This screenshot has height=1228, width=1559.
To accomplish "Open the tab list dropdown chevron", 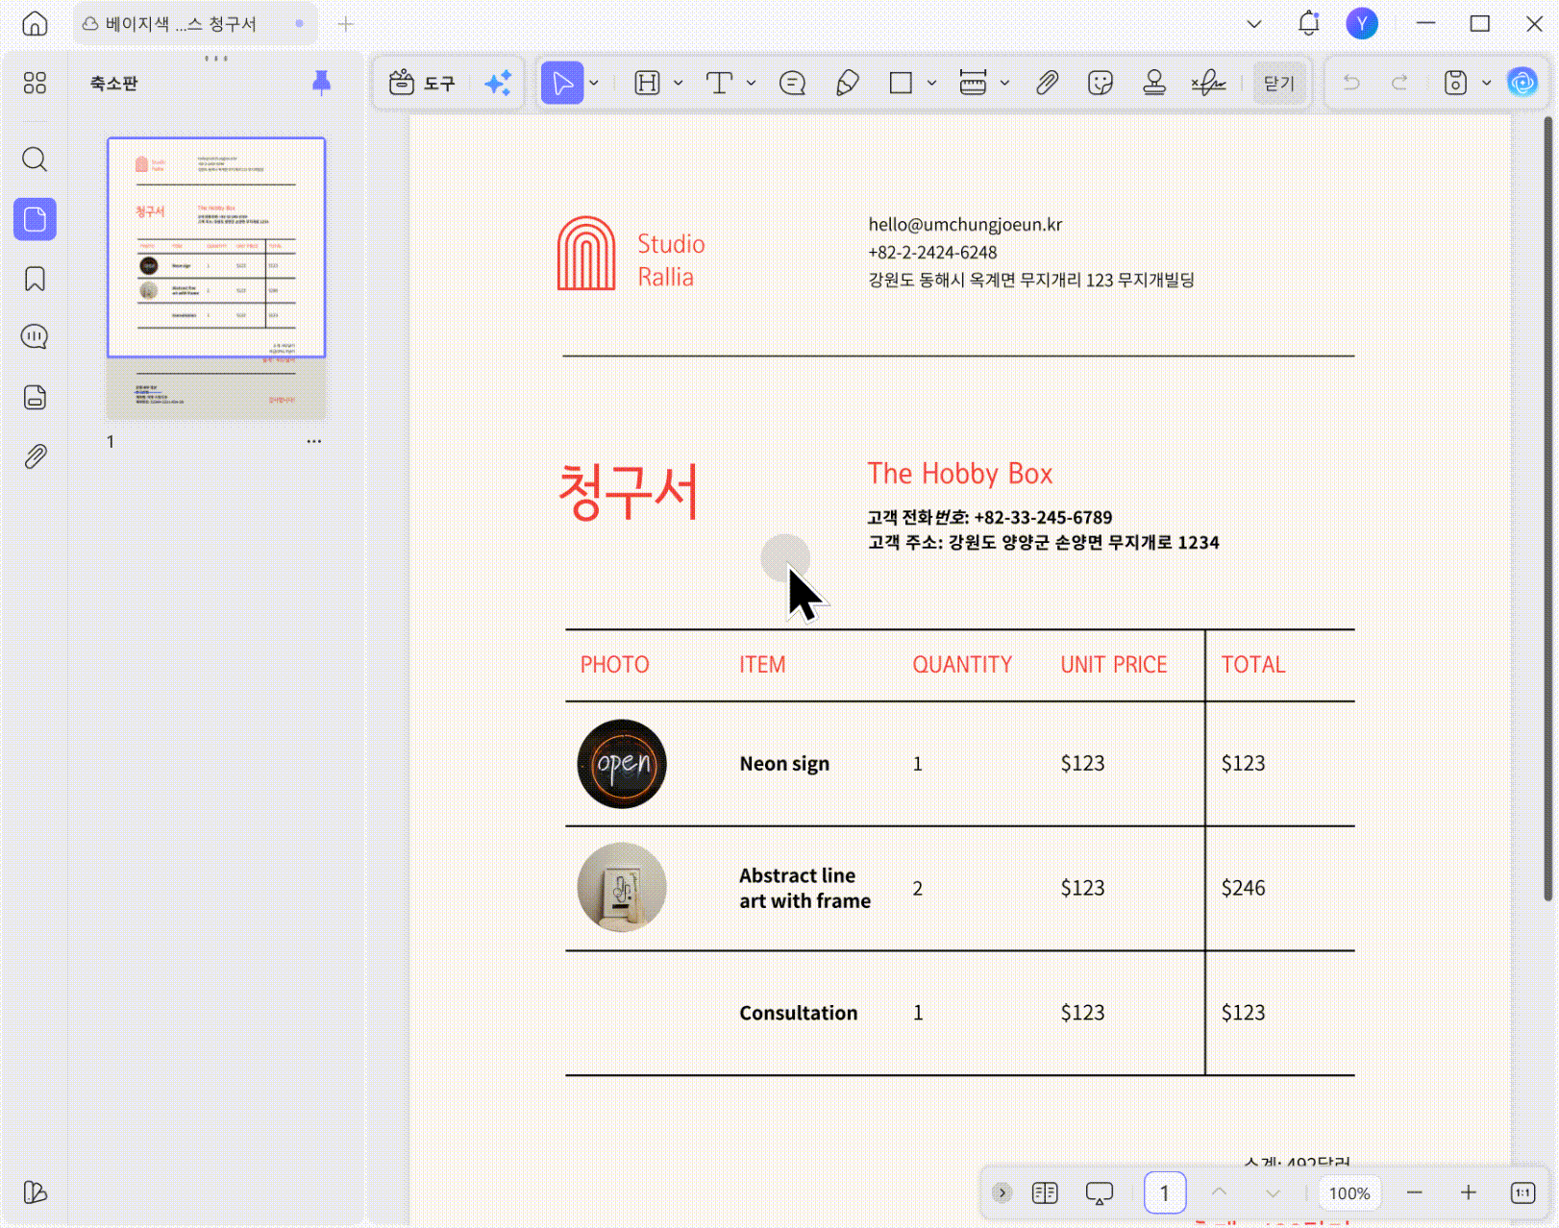I will point(1254,24).
